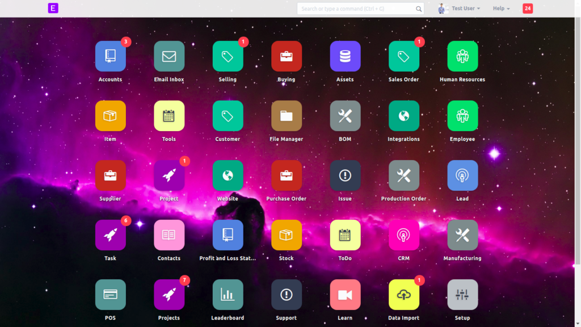
Task: Open the CRM icon
Action: point(403,235)
